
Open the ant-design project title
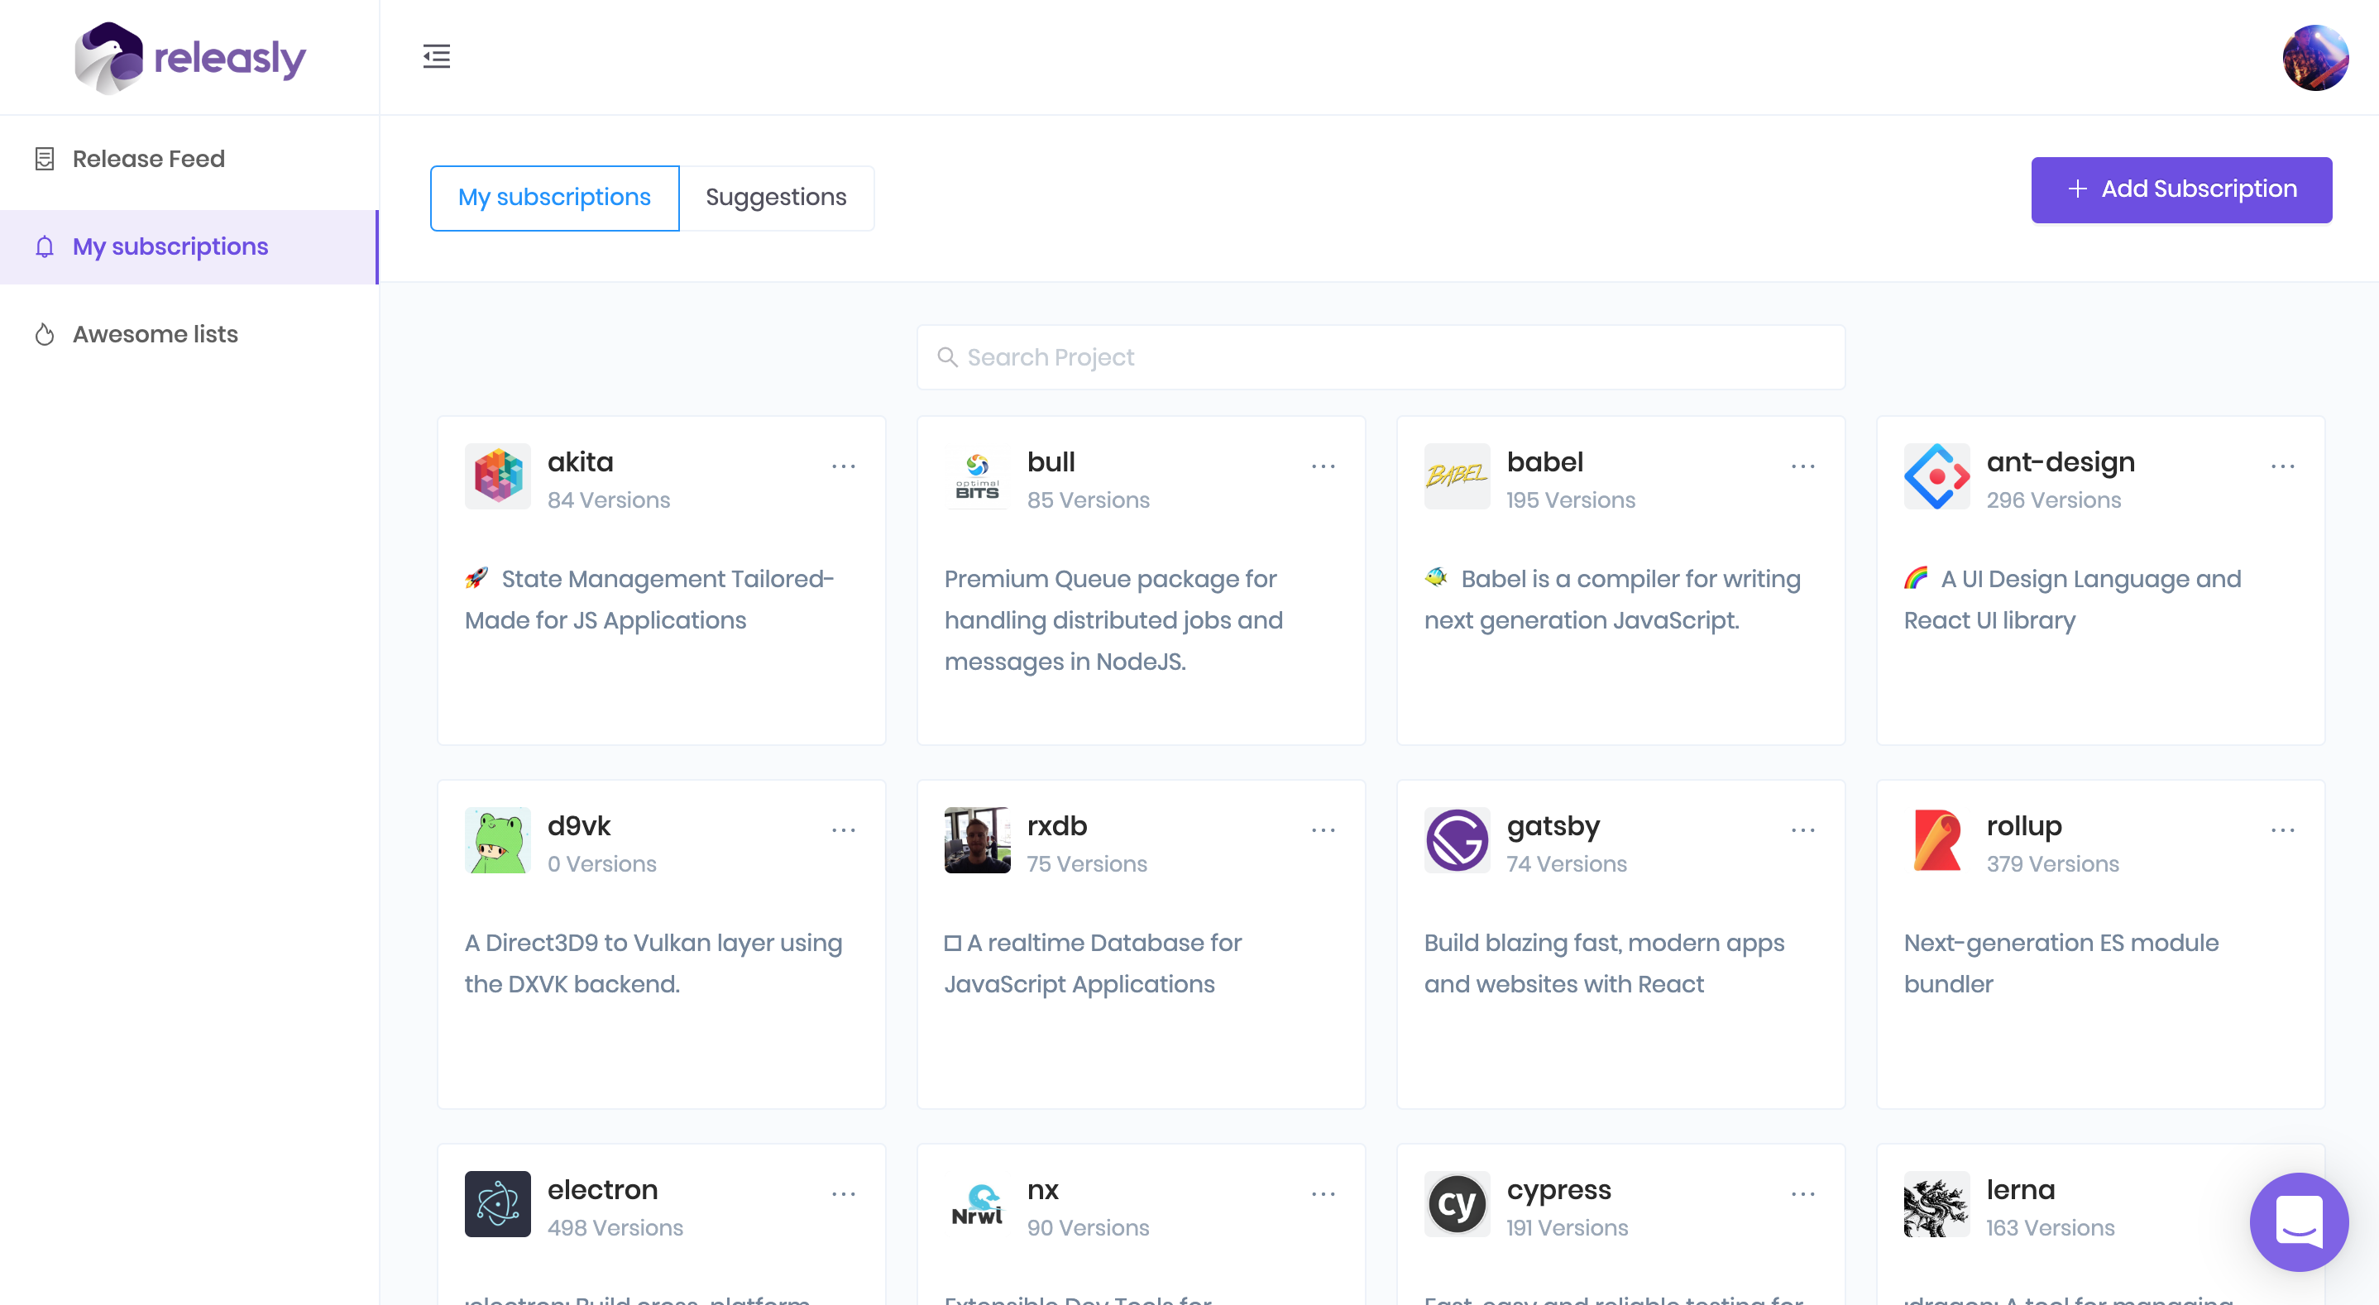point(2060,461)
